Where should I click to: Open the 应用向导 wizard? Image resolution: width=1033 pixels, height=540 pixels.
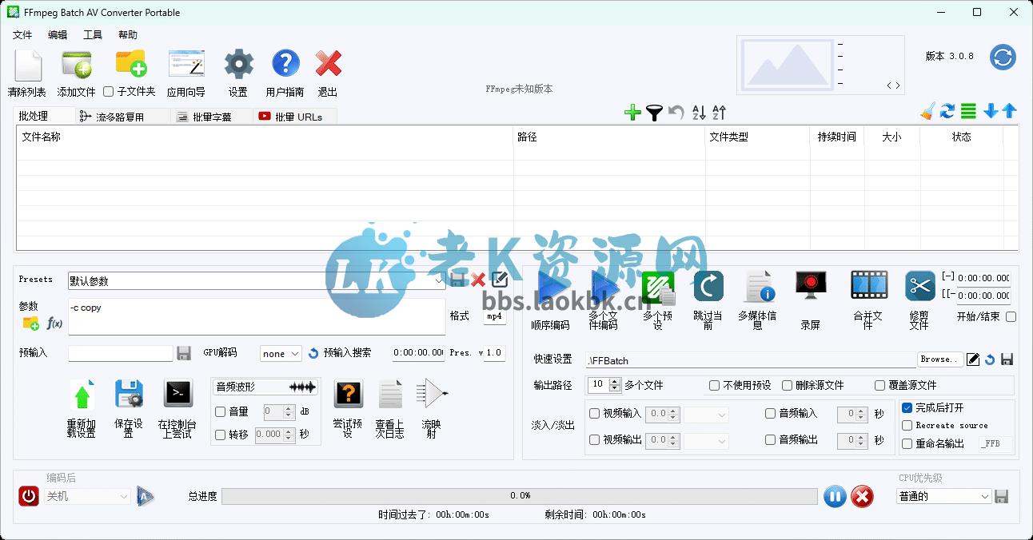186,64
